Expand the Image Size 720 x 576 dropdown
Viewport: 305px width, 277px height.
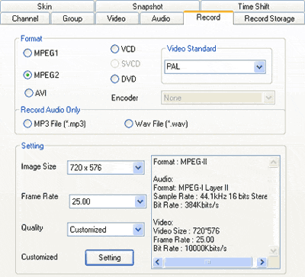[x=106, y=167]
